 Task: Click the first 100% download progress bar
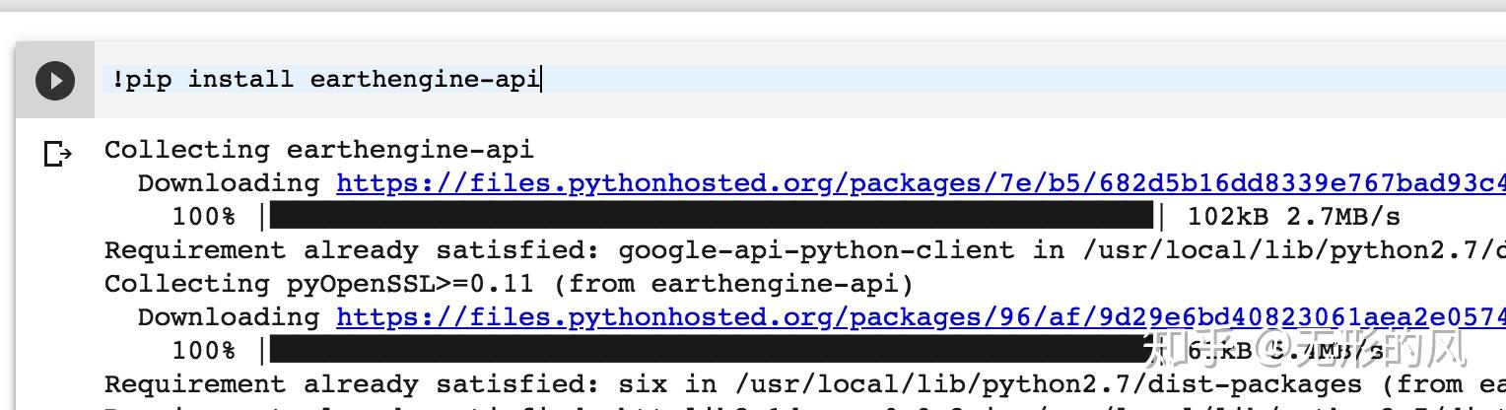[x=712, y=216]
